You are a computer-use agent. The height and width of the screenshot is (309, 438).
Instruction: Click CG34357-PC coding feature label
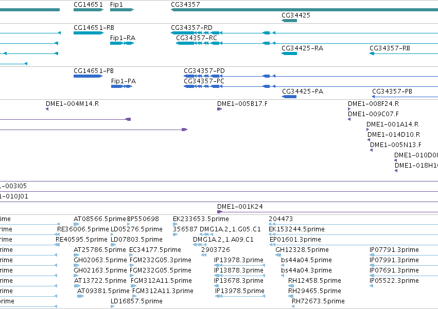(x=204, y=81)
